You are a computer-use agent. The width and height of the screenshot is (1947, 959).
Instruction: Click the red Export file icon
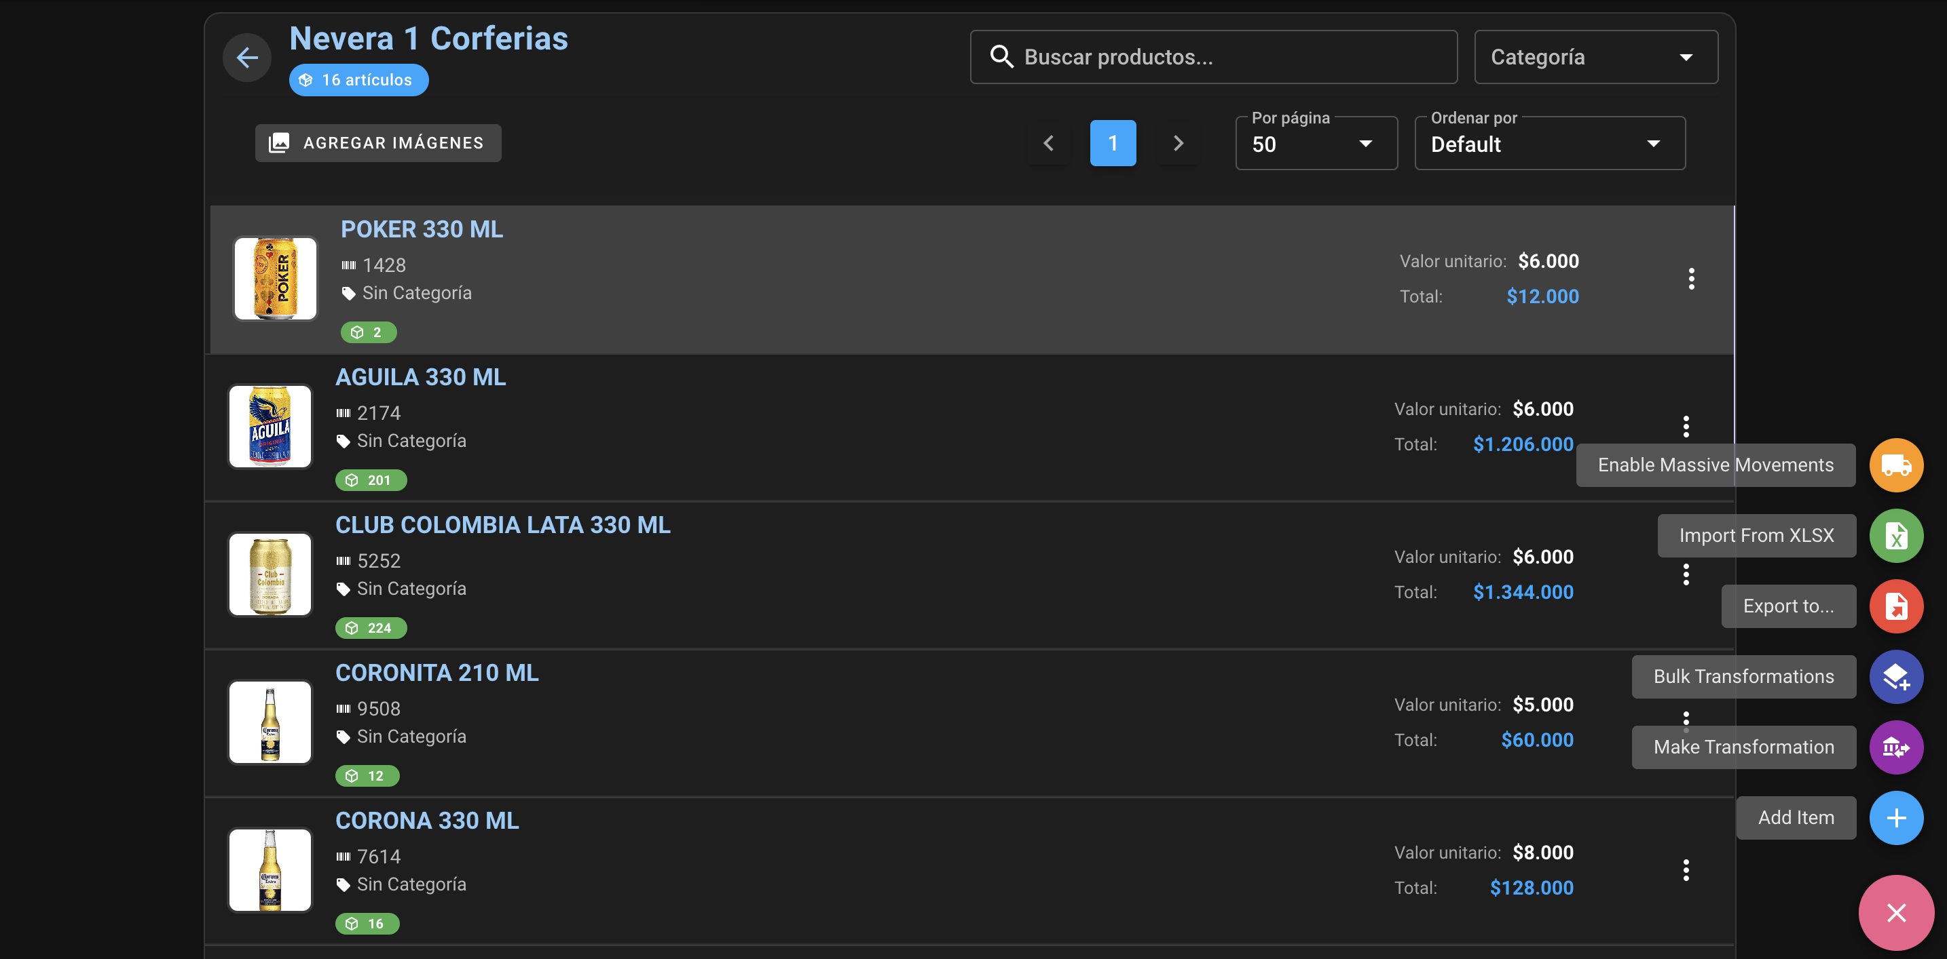(x=1895, y=606)
